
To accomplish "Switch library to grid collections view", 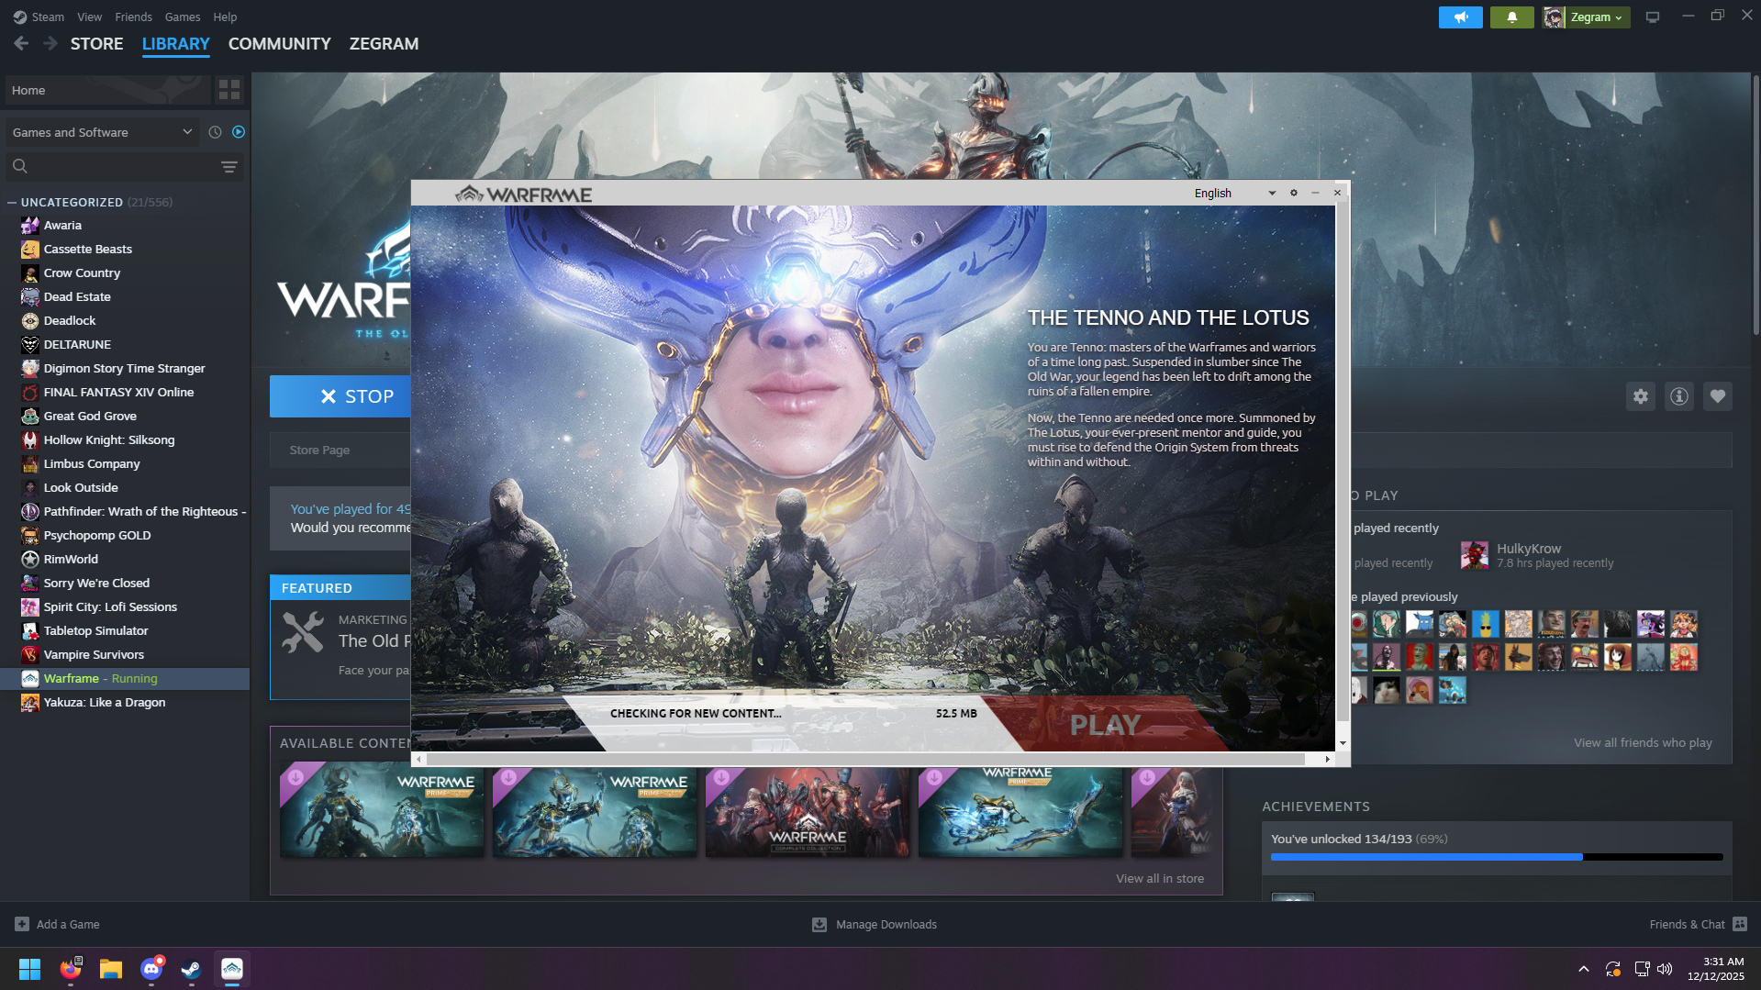I will 229,90.
